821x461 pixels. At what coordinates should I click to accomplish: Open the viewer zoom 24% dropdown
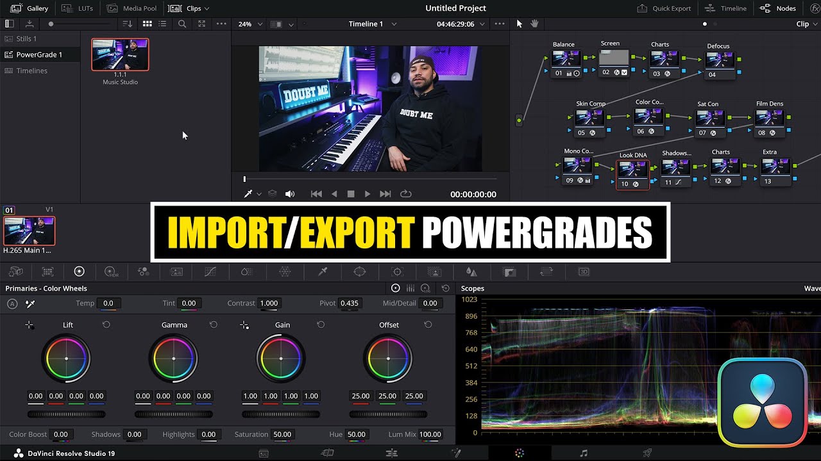251,24
